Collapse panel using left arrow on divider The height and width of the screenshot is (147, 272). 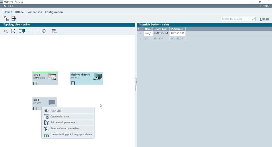click(136, 81)
